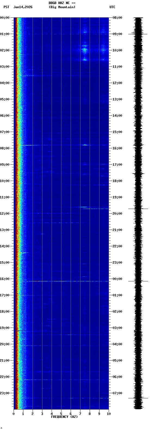Click the 'FREQUENCY (HZ)' axis label
150x431 pixels.
click(x=64, y=417)
